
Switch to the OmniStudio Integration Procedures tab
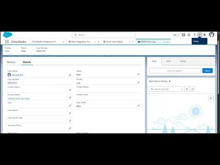point(44,42)
